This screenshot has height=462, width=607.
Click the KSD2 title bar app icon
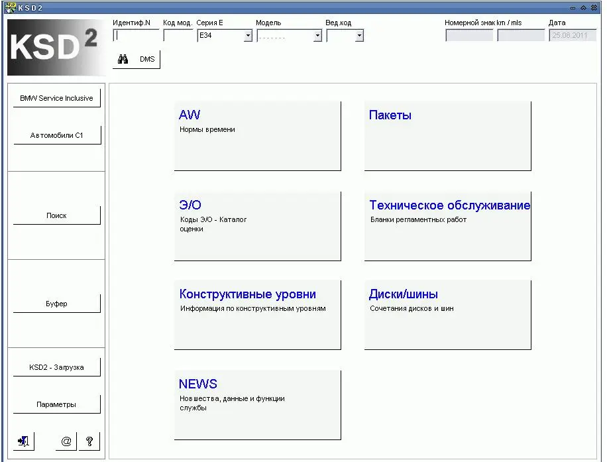11,7
